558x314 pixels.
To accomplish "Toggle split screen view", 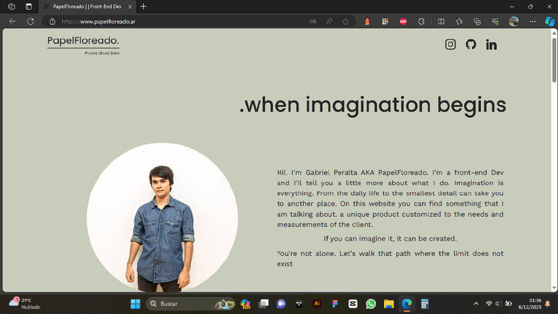I will (x=441, y=22).
